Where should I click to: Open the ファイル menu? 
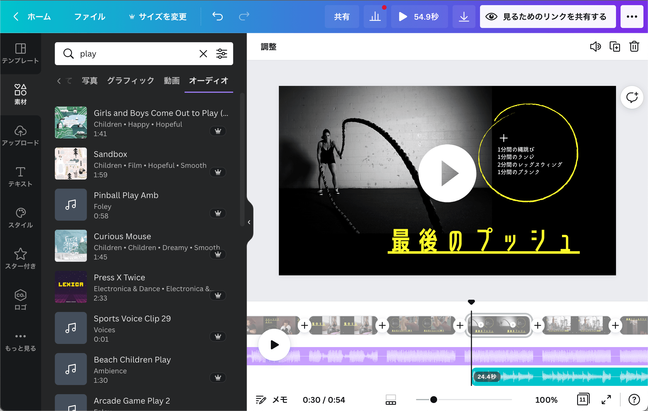click(x=89, y=16)
